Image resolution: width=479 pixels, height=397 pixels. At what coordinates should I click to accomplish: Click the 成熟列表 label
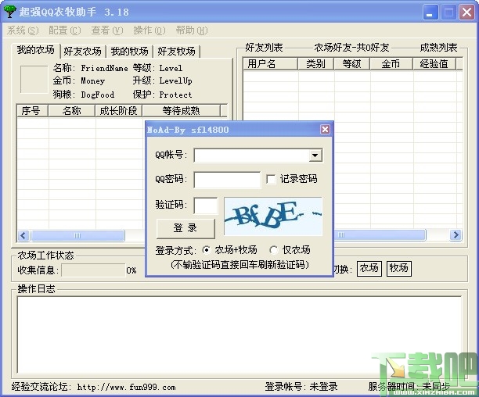click(x=438, y=48)
